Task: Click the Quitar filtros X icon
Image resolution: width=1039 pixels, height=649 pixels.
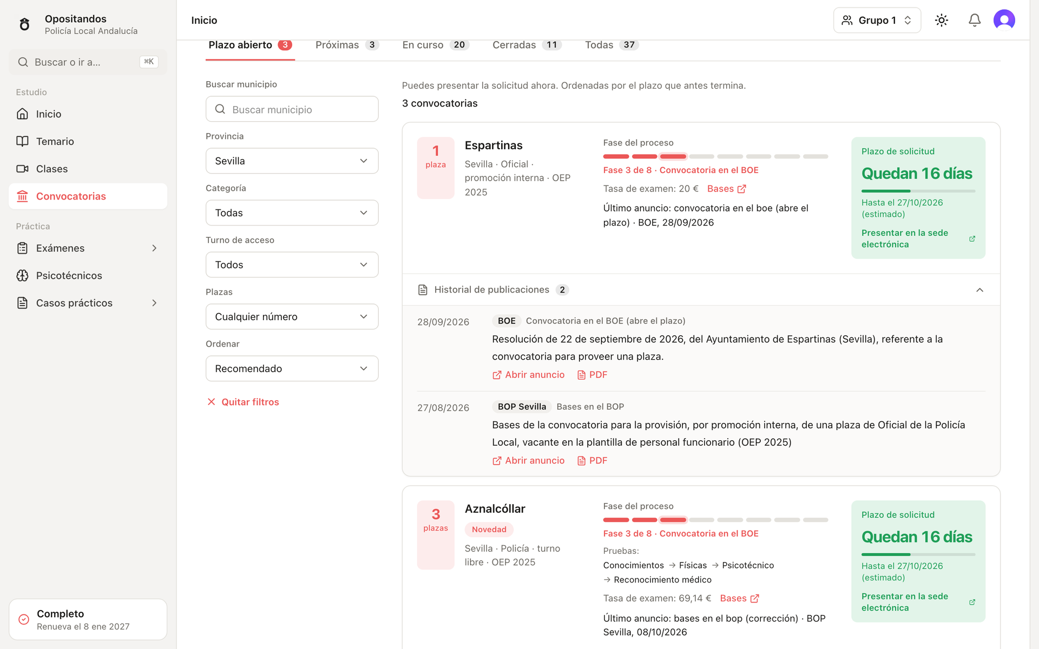Action: tap(212, 402)
